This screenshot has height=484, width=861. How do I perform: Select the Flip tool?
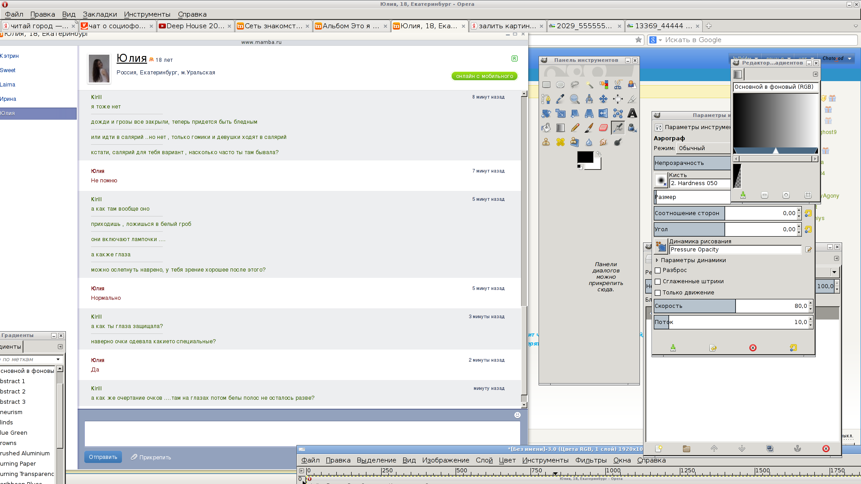(x=604, y=113)
